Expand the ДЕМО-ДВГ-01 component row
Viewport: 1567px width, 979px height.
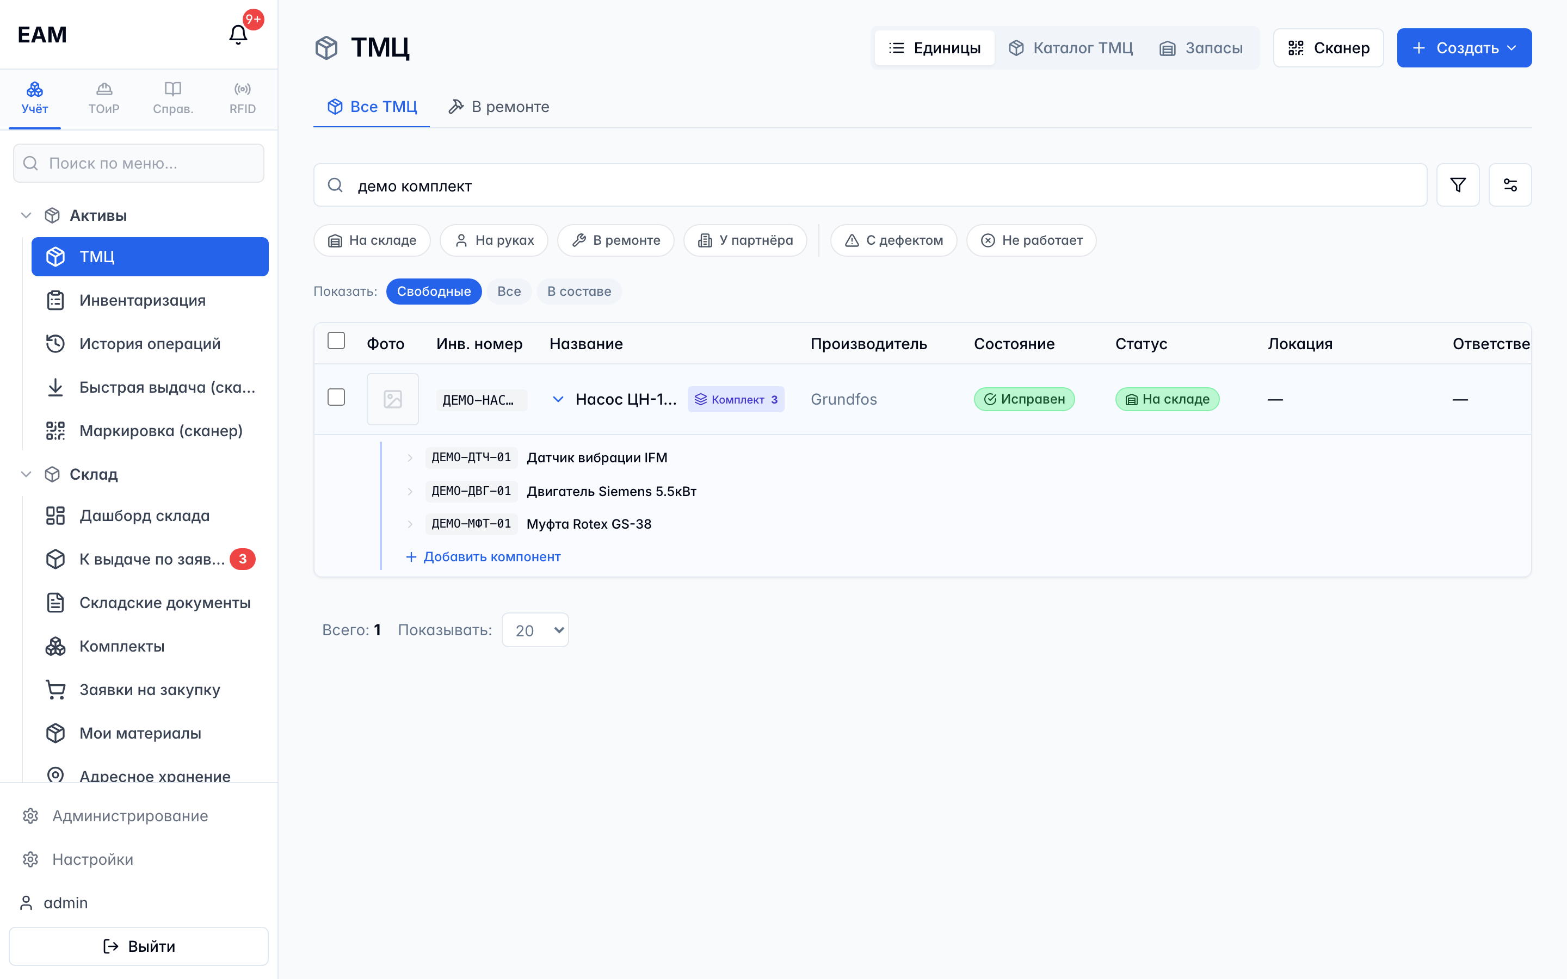coord(410,492)
